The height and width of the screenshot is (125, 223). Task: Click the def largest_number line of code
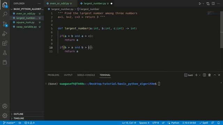click(98, 28)
